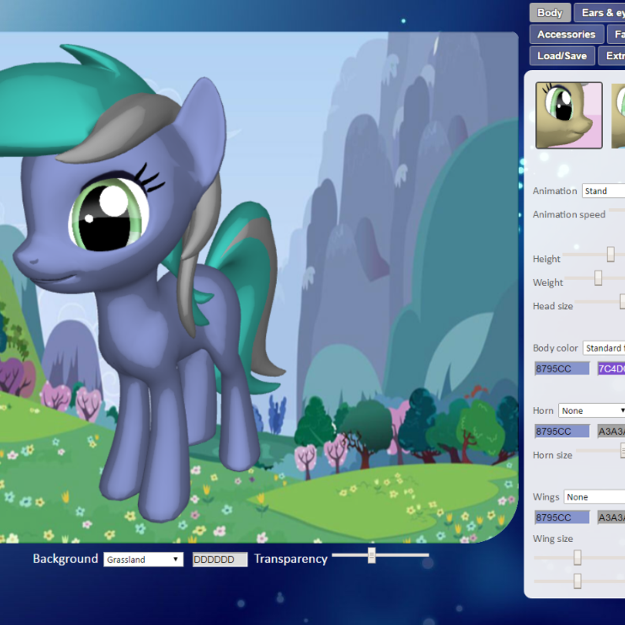Adjust the Weight slider handle
The width and height of the screenshot is (625, 625).
pos(599,279)
